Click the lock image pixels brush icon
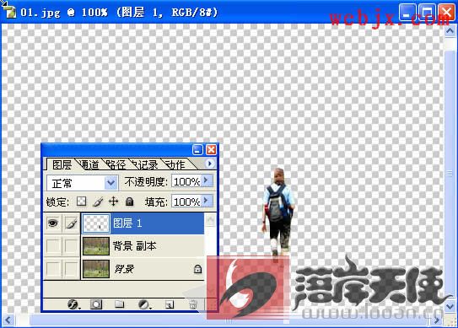 pyautogui.click(x=98, y=202)
